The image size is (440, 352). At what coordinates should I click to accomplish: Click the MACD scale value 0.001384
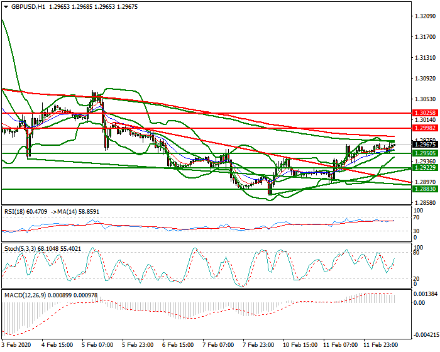[x=426, y=294]
